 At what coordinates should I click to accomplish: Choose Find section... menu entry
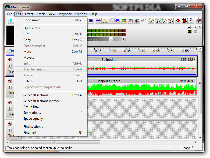click(x=51, y=127)
